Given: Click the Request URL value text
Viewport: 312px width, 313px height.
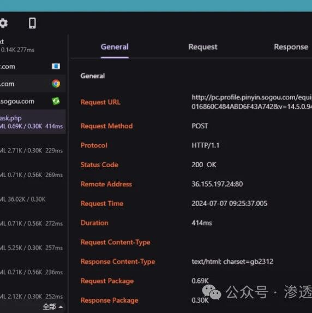Looking at the screenshot, I should tap(251, 102).
